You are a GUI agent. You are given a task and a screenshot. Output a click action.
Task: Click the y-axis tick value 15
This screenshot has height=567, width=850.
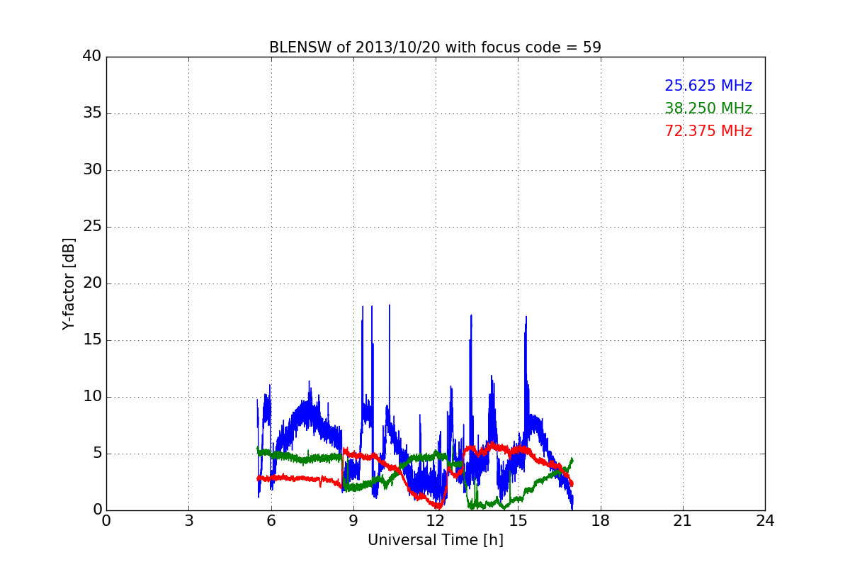[x=92, y=340]
